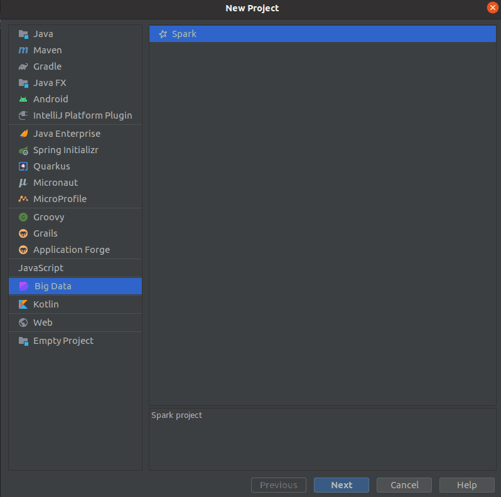Click the Empty Project folder icon

pos(23,341)
